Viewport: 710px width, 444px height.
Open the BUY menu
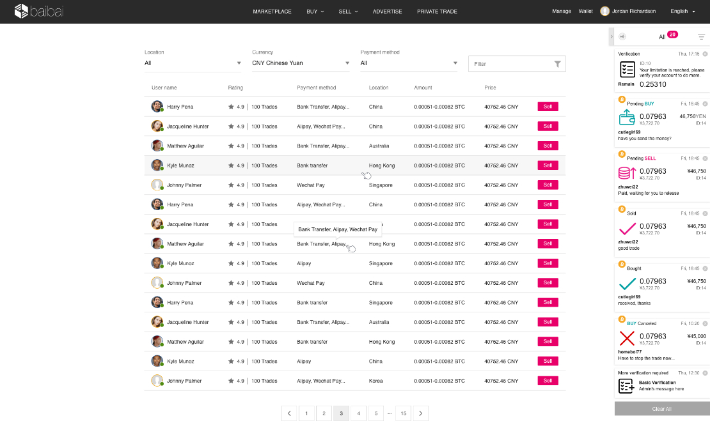pos(315,11)
